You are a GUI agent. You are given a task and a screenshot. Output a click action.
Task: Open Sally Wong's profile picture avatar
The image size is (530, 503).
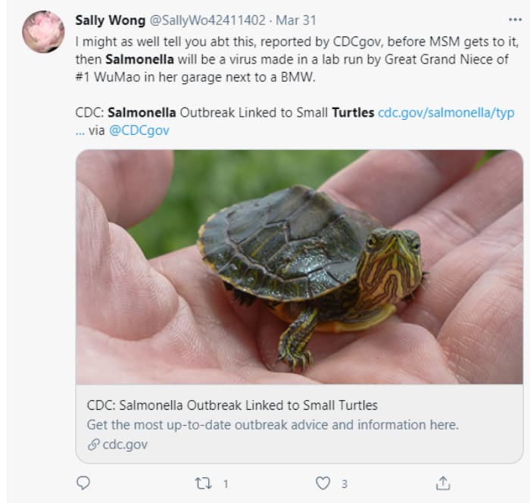pyautogui.click(x=43, y=32)
